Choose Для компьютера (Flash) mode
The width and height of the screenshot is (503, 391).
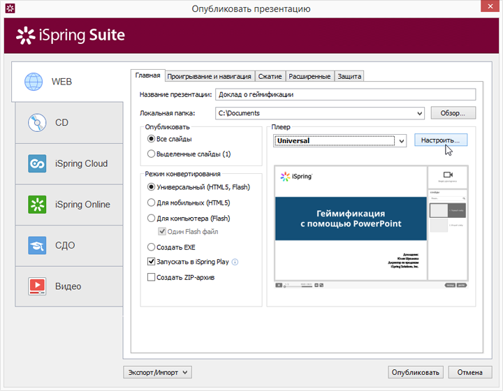pyautogui.click(x=151, y=219)
